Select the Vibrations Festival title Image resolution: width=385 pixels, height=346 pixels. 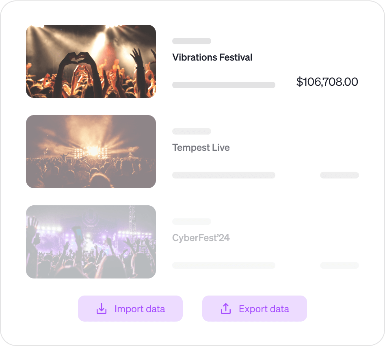tap(212, 57)
